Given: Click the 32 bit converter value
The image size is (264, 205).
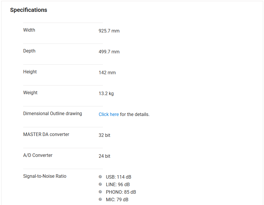Looking at the screenshot, I should pyautogui.click(x=104, y=135).
